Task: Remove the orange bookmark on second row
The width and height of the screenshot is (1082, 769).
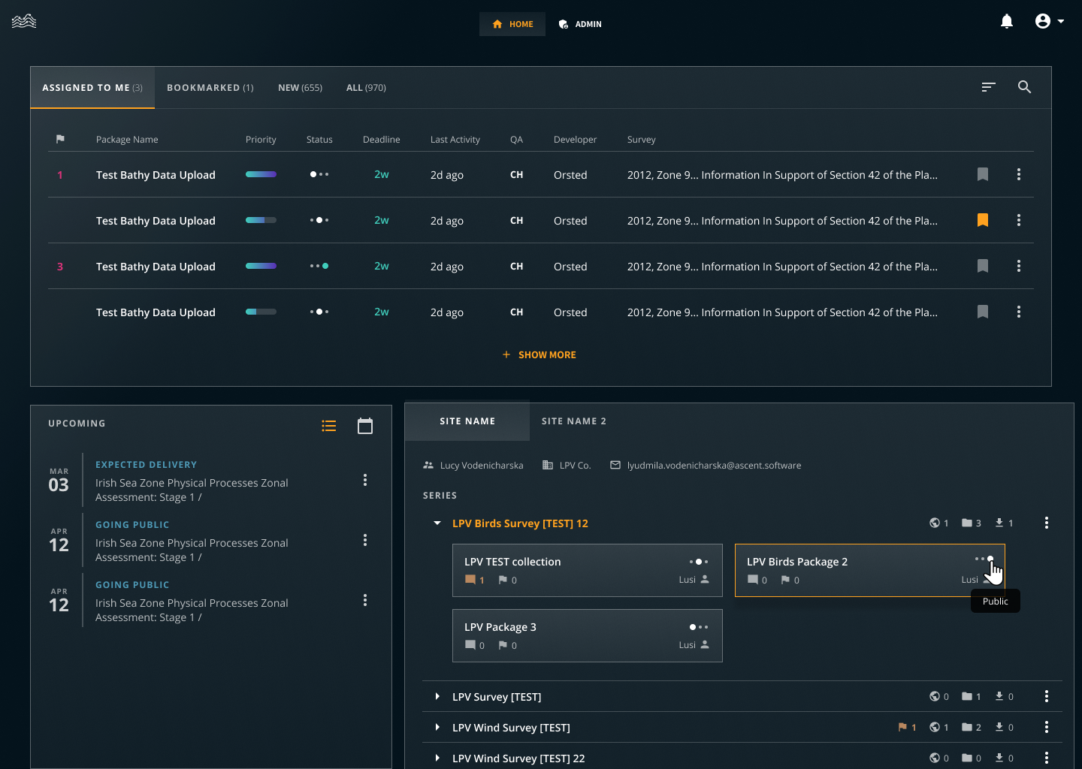Action: pos(983,220)
